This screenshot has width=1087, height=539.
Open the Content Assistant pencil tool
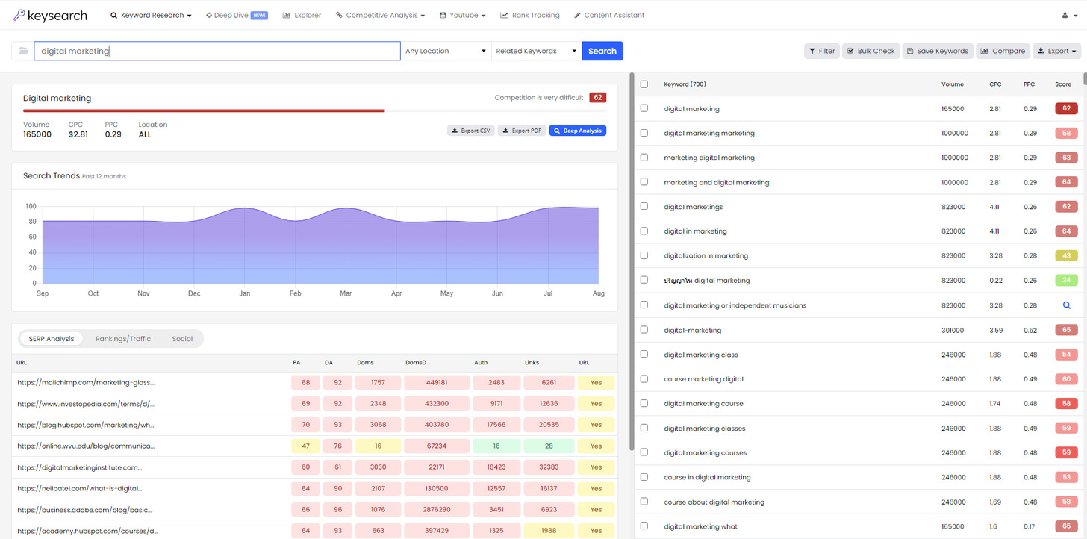[609, 15]
